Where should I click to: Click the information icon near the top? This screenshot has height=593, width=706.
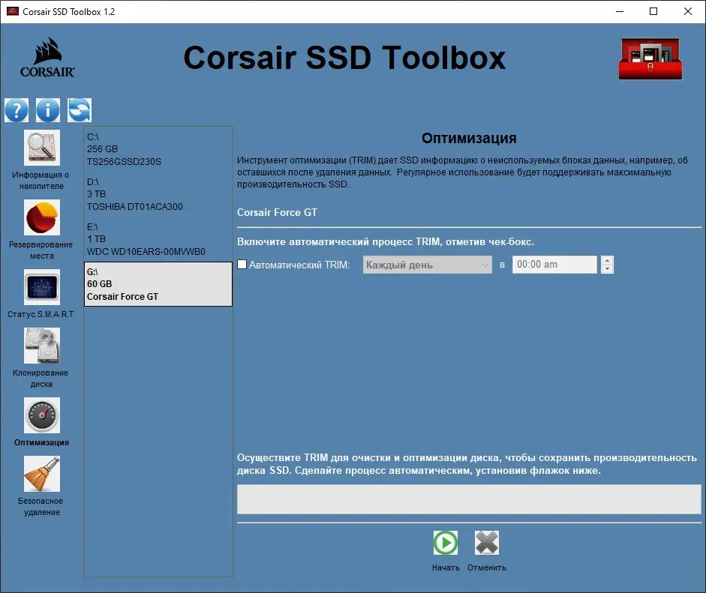click(48, 109)
